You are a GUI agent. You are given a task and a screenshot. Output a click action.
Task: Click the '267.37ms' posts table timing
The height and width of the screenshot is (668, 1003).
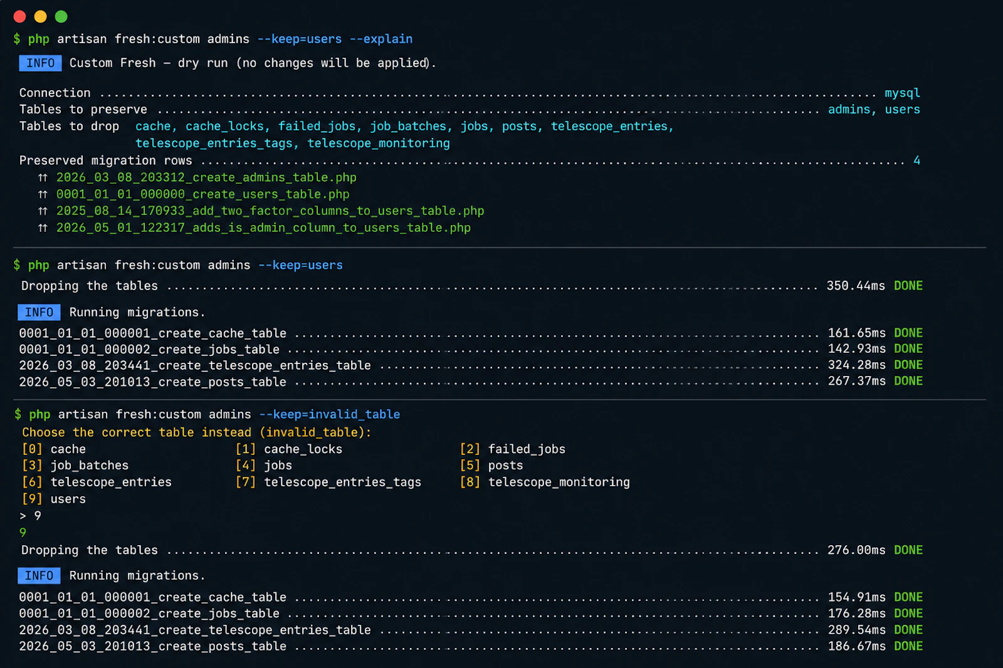pos(857,382)
